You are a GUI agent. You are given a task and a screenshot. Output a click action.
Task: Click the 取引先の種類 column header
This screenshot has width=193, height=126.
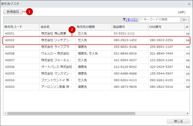[x=94, y=27]
